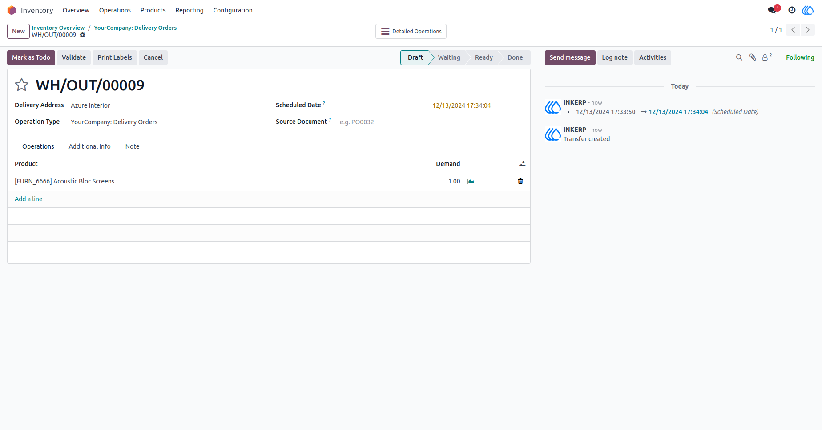Open Detailed Operations view
Viewport: 822px width, 430px height.
(x=411, y=32)
